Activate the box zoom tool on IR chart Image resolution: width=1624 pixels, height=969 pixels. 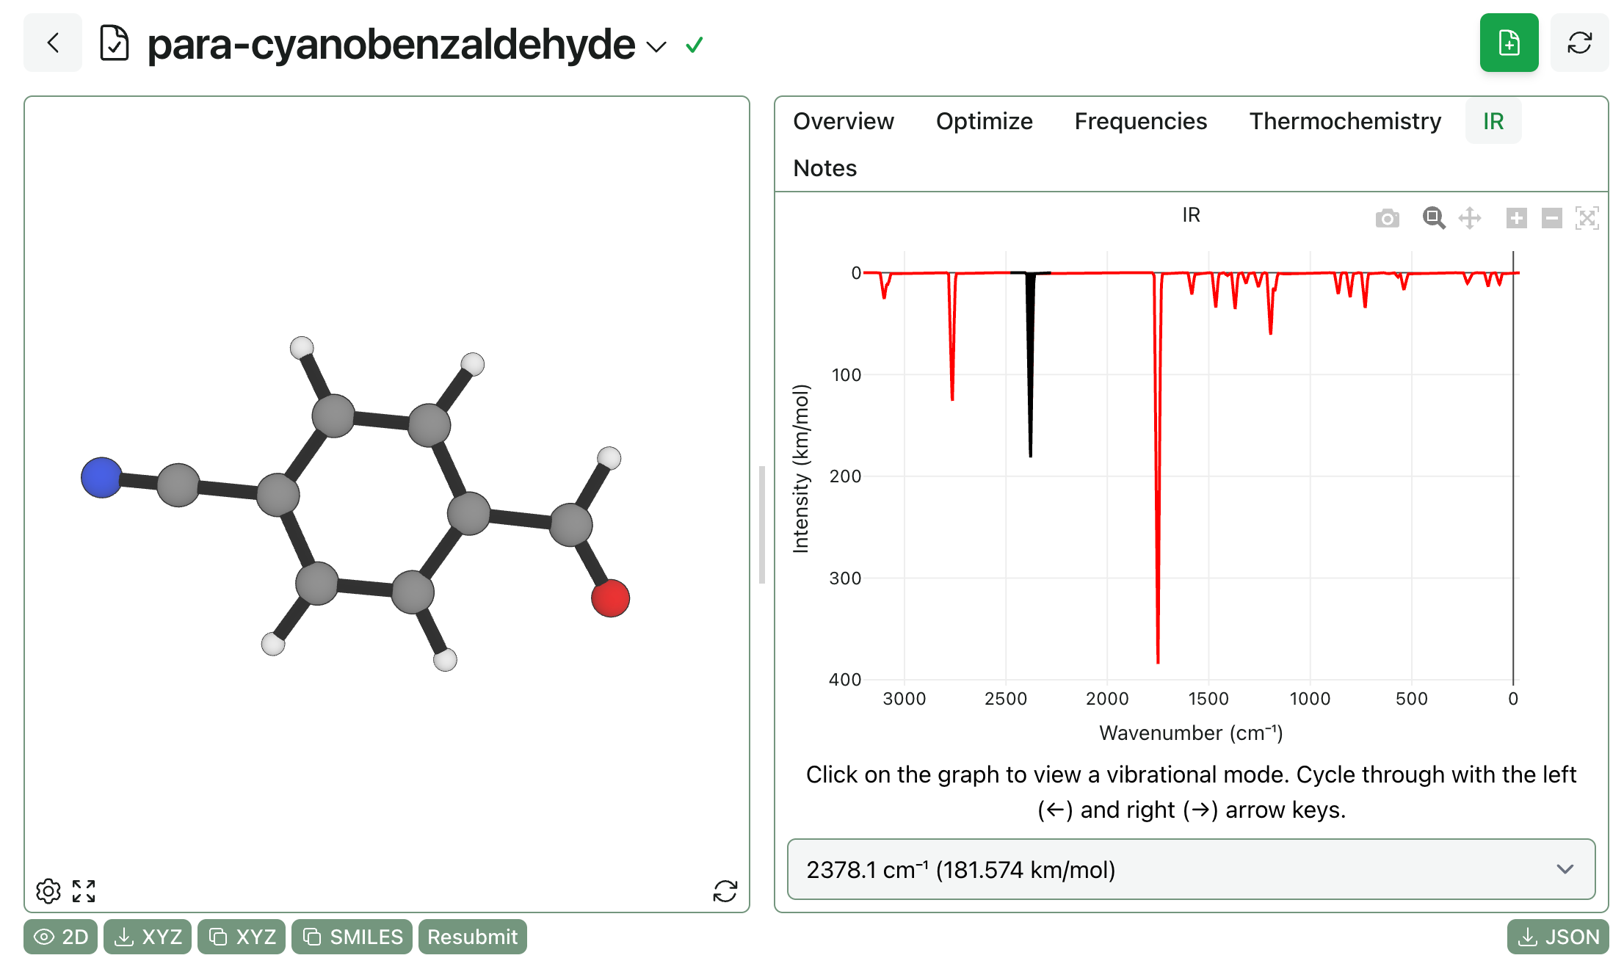click(x=1433, y=218)
